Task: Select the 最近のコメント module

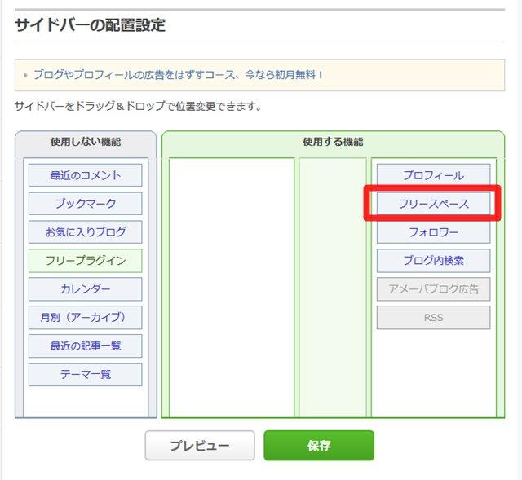Action: coord(85,175)
